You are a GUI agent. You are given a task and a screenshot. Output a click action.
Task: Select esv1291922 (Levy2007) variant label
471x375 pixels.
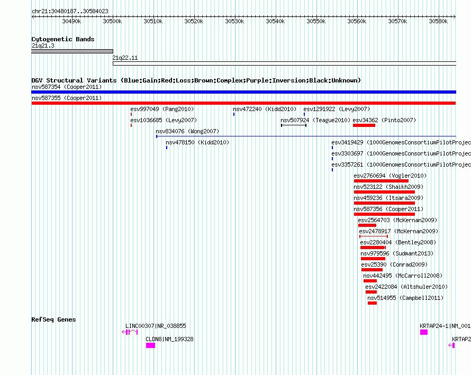tap(337, 109)
